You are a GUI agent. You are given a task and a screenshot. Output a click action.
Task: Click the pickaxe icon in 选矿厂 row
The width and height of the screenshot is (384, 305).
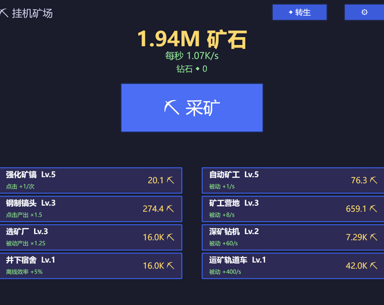click(171, 237)
